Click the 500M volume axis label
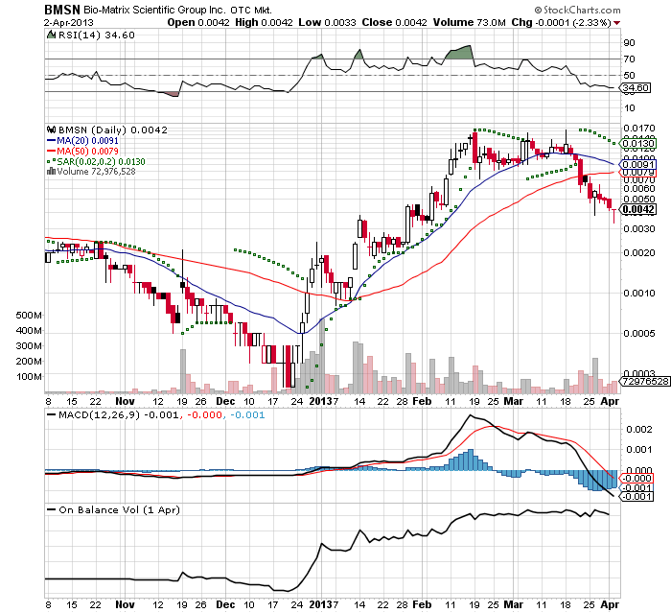Screen dimensions: 671x613 pos(29,316)
